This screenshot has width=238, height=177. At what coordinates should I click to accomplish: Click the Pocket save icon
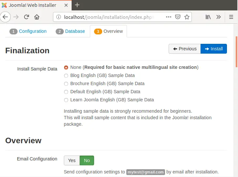click(178, 17)
